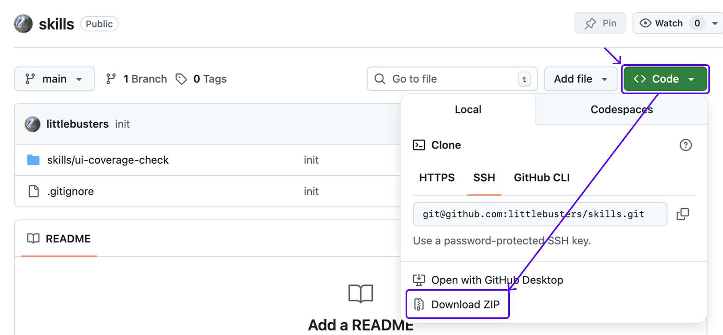Select the README tab

pyautogui.click(x=59, y=239)
